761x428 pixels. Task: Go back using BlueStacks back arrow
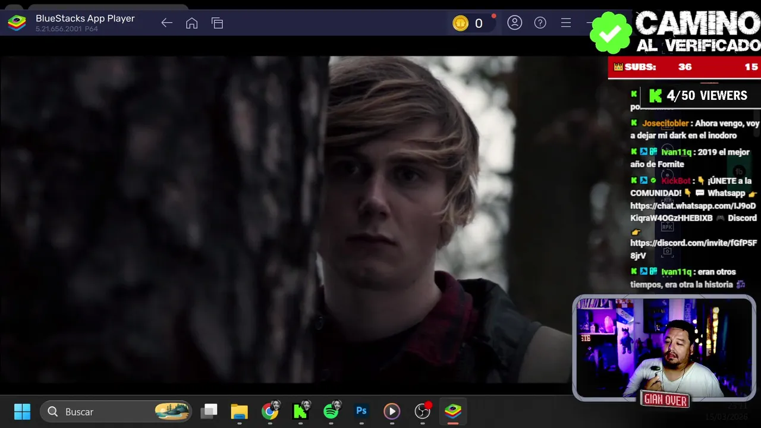click(166, 23)
